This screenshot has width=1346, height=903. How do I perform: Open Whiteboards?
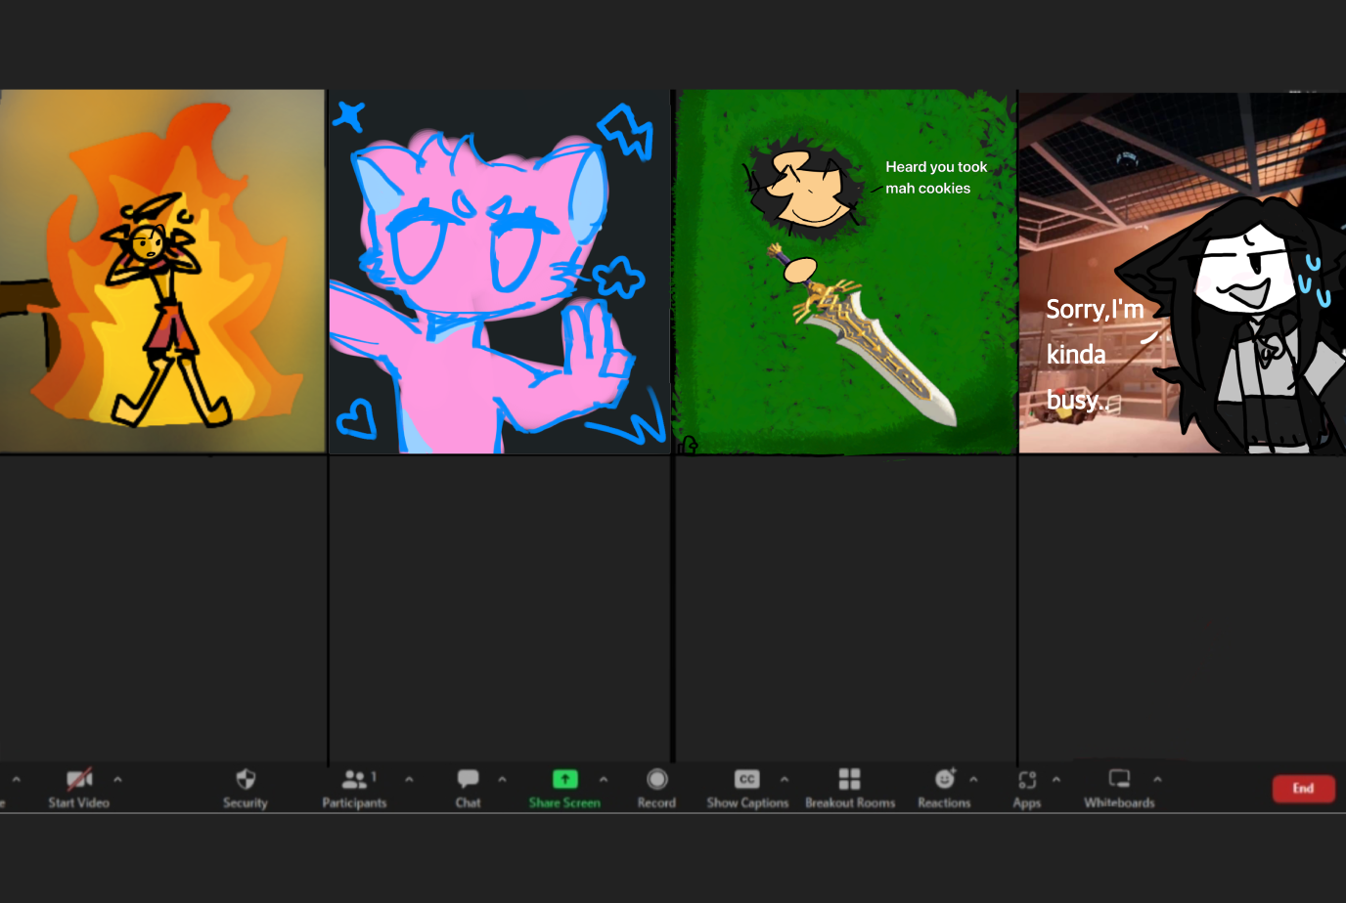coord(1119,780)
